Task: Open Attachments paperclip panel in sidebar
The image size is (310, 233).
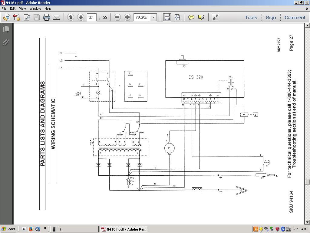Action: 6,42
